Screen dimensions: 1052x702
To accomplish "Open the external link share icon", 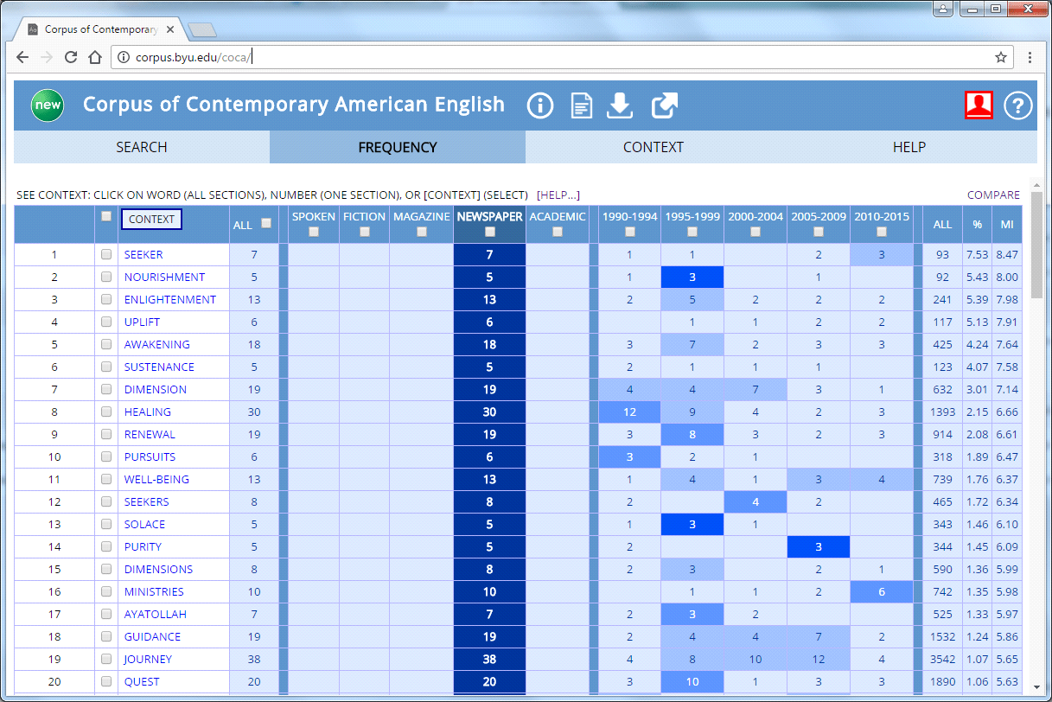I will (664, 105).
